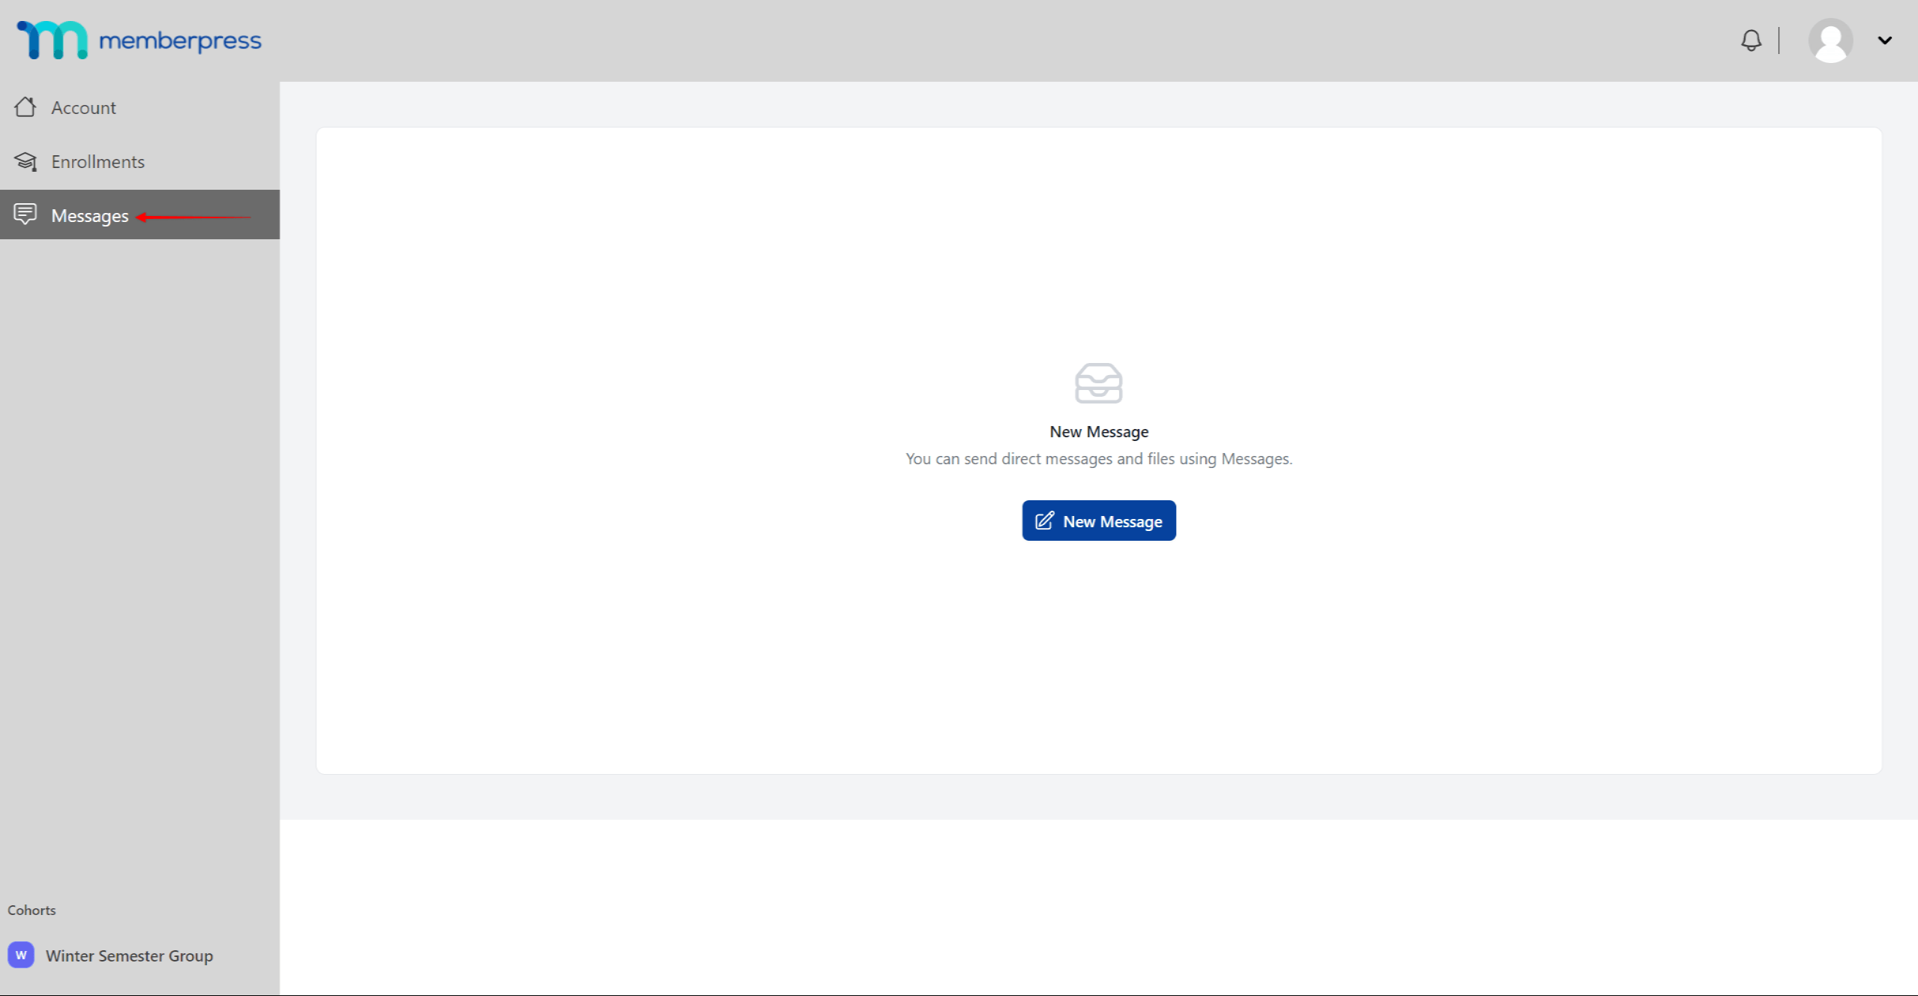Viewport: 1918px width, 996px height.
Task: Click the Enrollments graduation cap icon
Action: tap(26, 161)
